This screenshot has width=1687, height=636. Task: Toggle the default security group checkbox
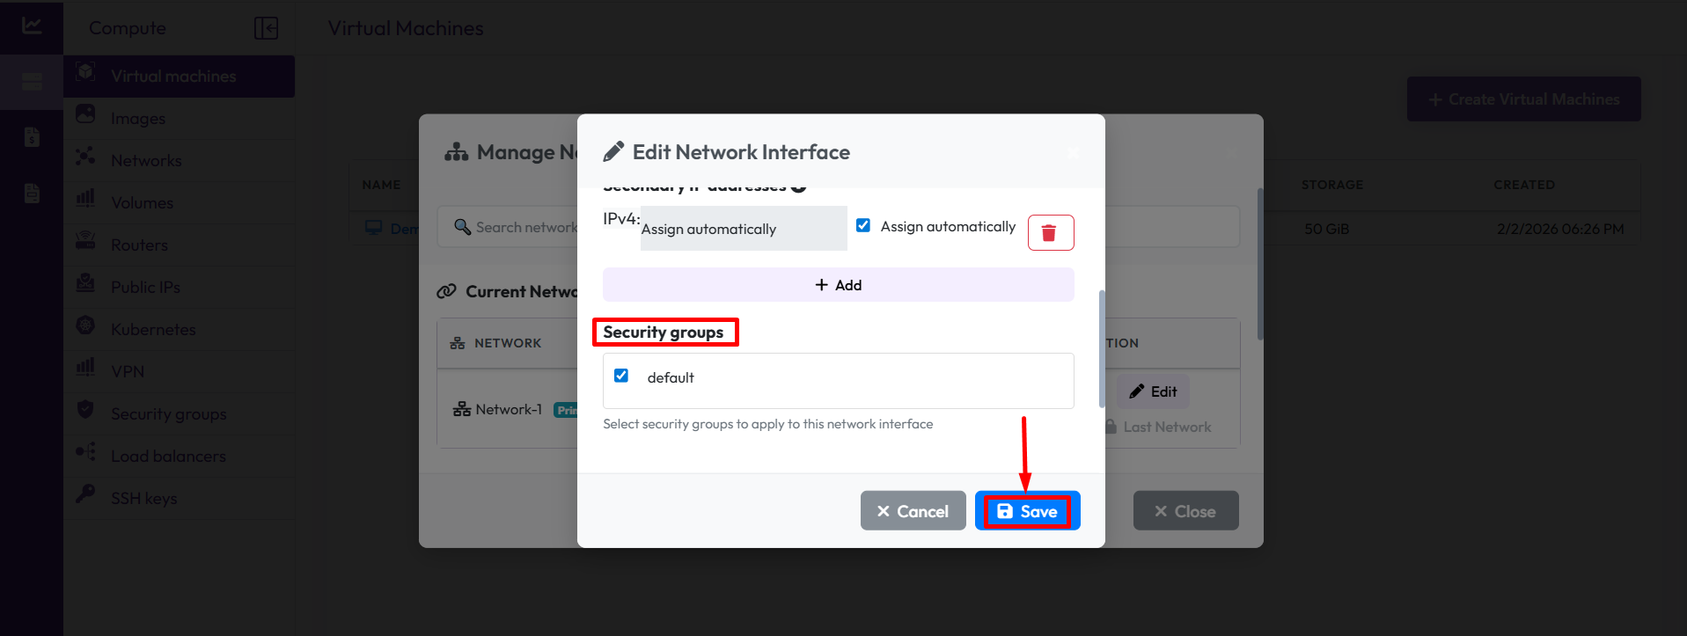pyautogui.click(x=621, y=376)
